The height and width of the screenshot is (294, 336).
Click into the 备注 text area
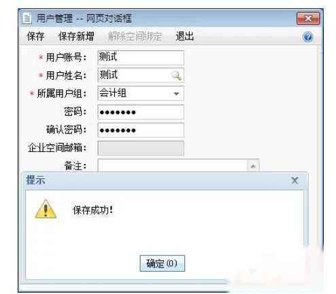(x=172, y=165)
